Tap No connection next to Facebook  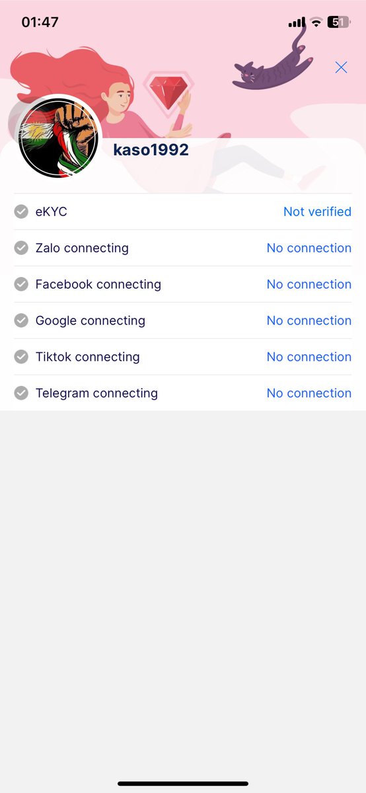(309, 284)
